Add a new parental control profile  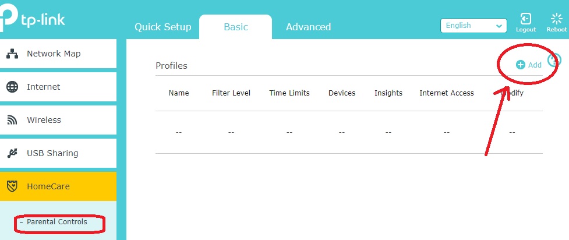click(529, 65)
